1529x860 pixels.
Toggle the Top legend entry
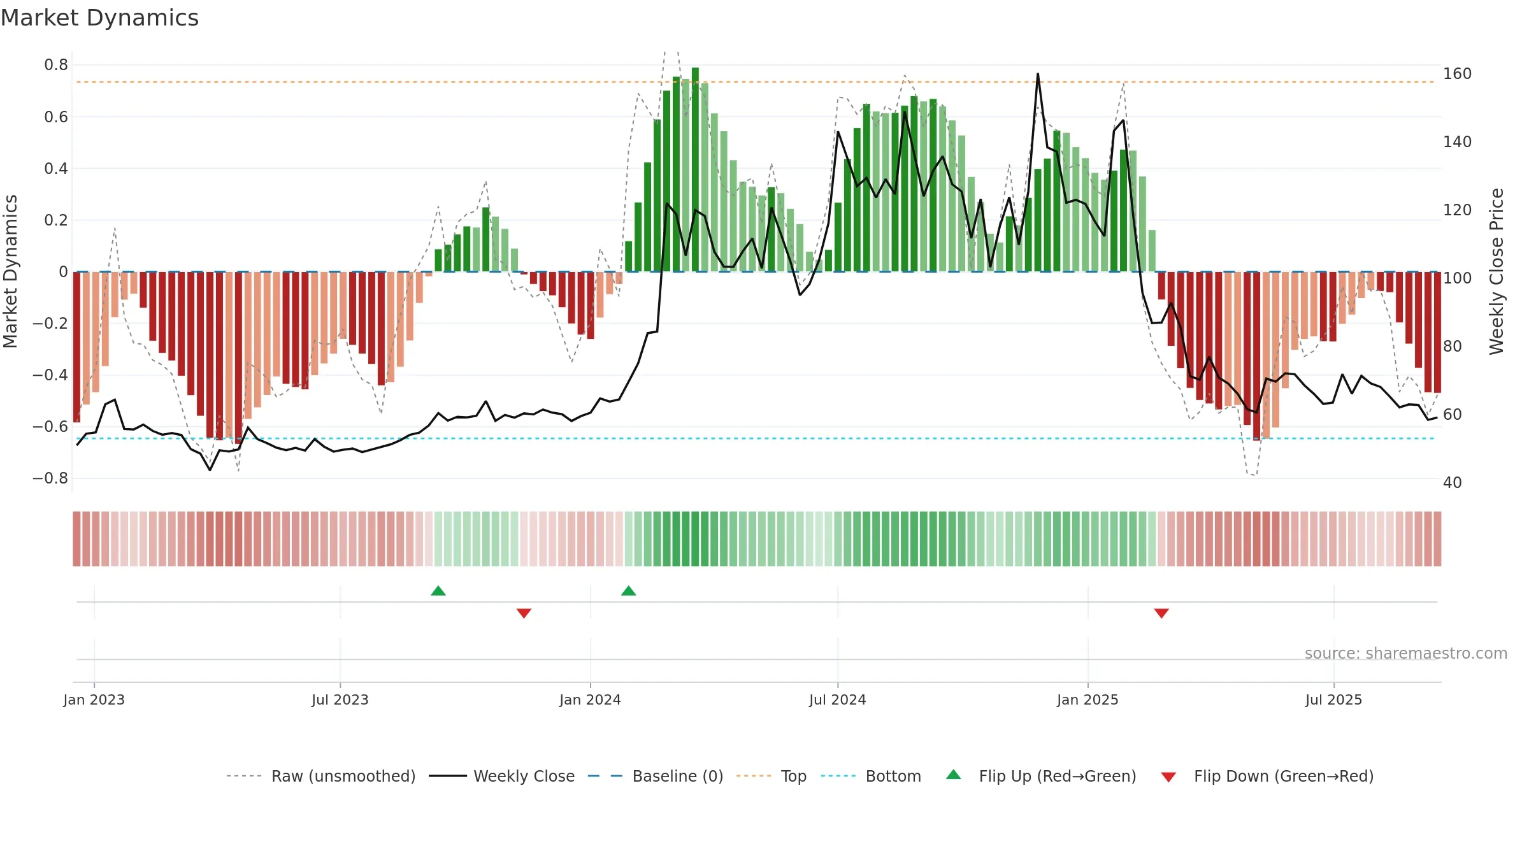[x=772, y=776]
